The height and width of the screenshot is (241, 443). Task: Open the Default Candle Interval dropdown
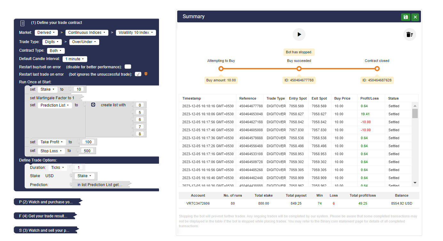tap(75, 59)
